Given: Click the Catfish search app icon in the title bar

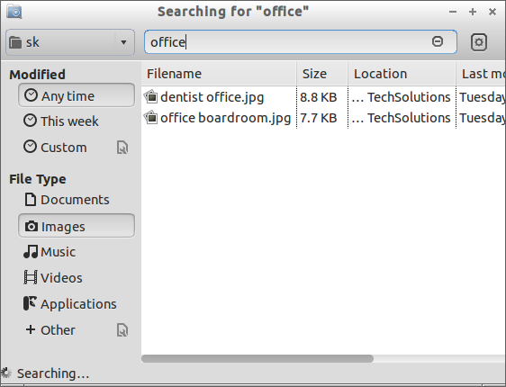Looking at the screenshot, I should [x=14, y=12].
